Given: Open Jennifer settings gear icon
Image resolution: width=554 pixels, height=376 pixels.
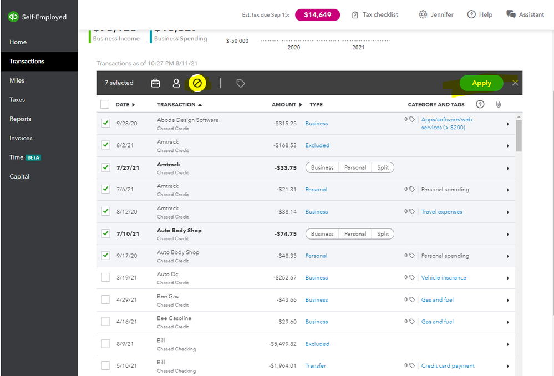Looking at the screenshot, I should coord(423,14).
